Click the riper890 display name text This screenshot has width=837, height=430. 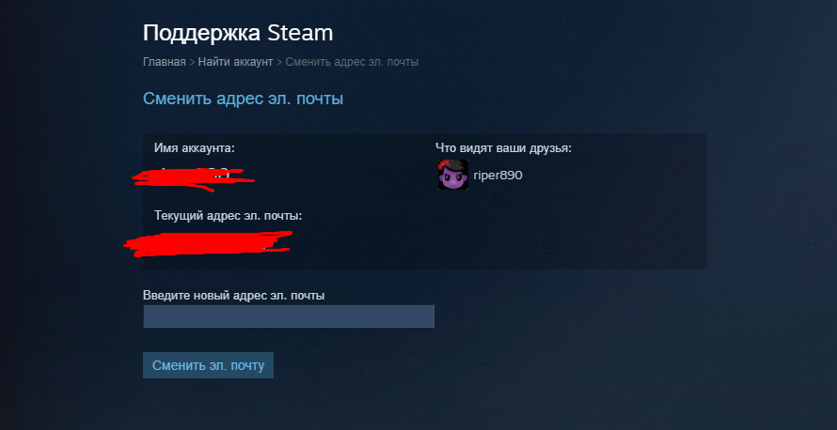point(497,175)
